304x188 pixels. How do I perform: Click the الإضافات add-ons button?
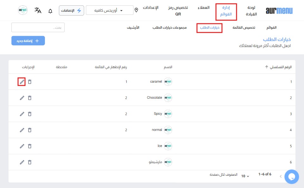tap(71, 10)
